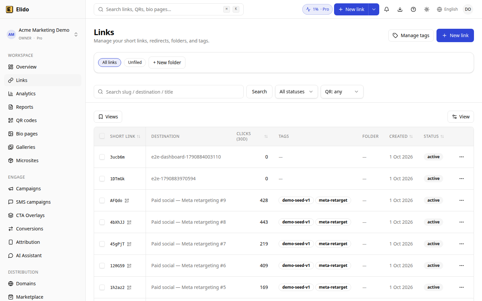Screen dimensions: 482x301
Task: Click destination e2e-1790883970594
Action: [x=173, y=179]
